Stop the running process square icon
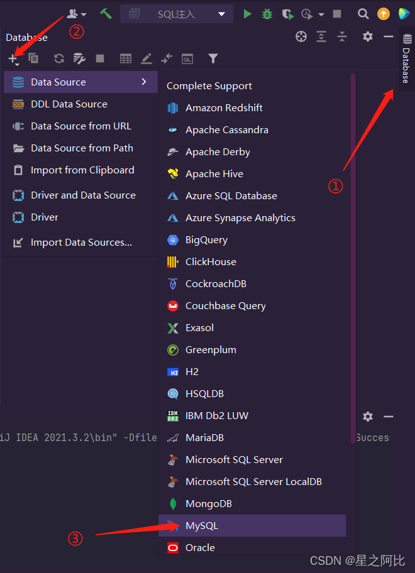 (x=337, y=14)
